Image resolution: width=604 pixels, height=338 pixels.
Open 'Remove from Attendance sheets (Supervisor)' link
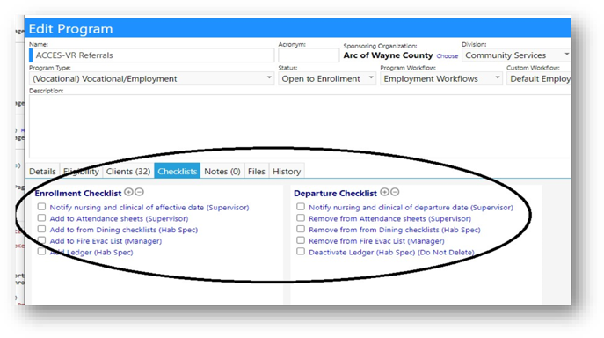(389, 218)
